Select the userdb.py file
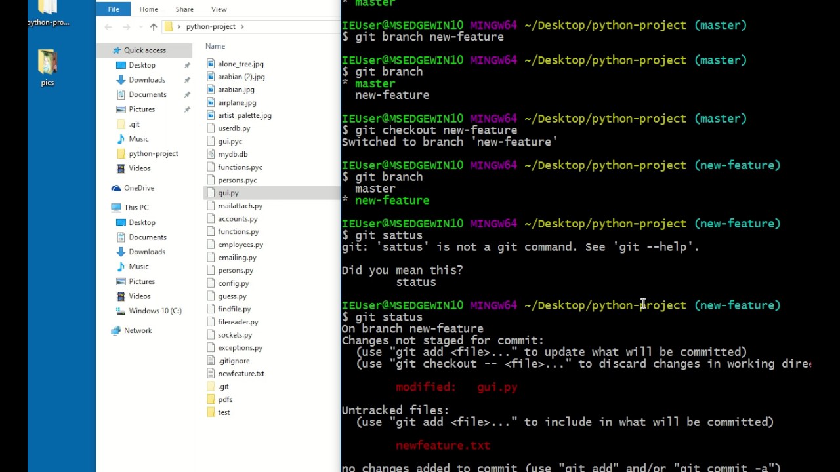Image resolution: width=840 pixels, height=472 pixels. point(234,128)
